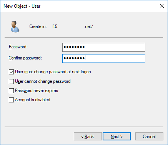Click the "Password never expires" label text
Image resolution: width=168 pixels, height=145 pixels.
pos(37,91)
